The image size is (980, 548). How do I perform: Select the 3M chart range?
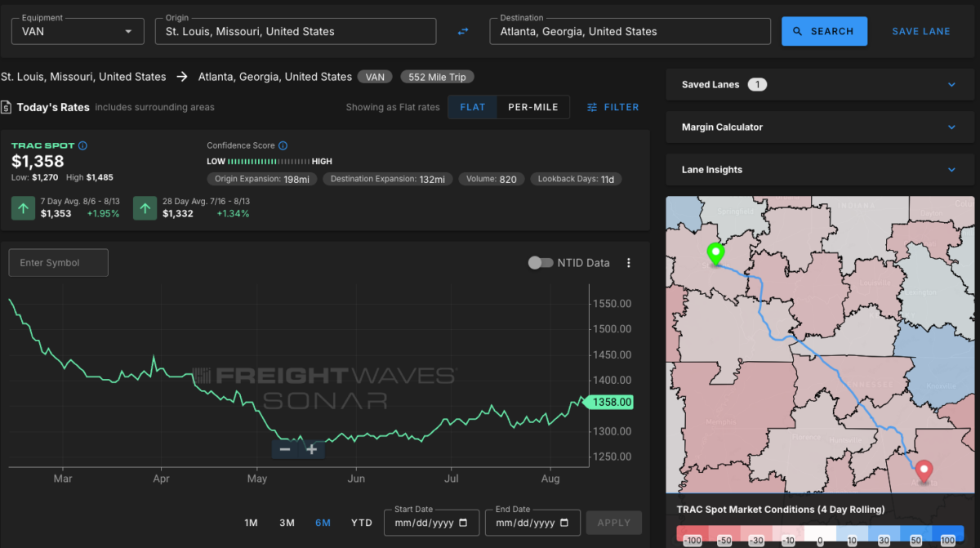click(287, 523)
